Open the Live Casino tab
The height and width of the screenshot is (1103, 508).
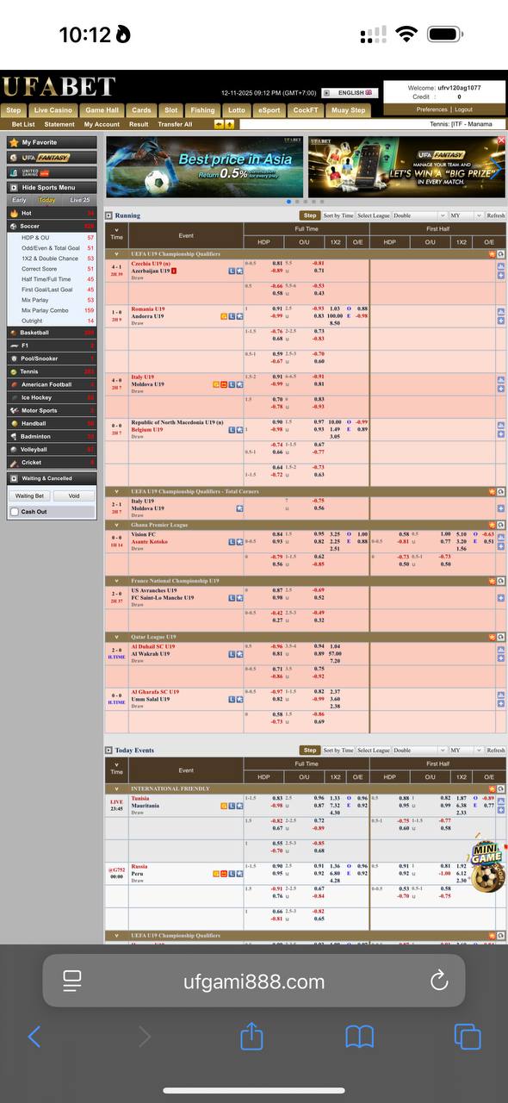[53, 110]
